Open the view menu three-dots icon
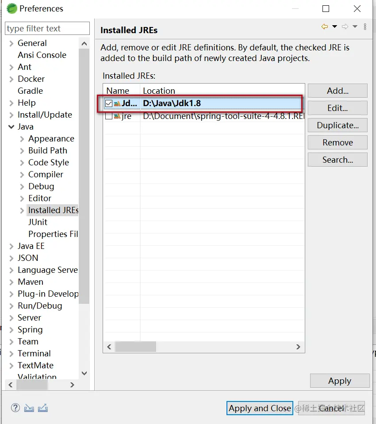Viewport: 376px width, 424px height. tap(365, 27)
